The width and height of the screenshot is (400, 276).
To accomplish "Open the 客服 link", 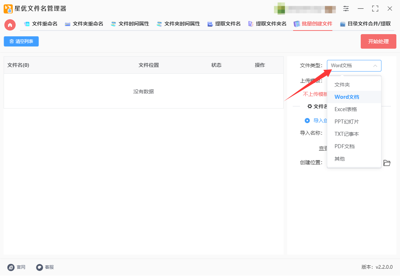I will [x=45, y=267].
